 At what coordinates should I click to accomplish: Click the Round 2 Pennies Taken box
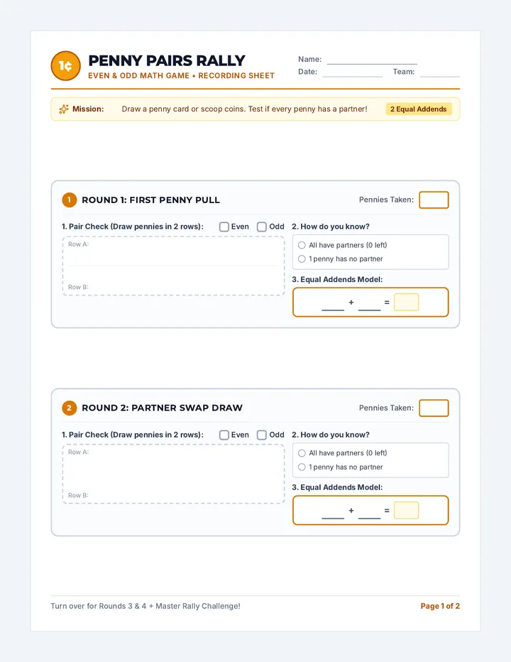click(434, 408)
